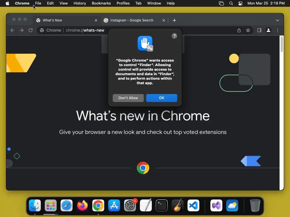Toggle Chrome's side panel icon
290x217 pixels.
point(259,30)
